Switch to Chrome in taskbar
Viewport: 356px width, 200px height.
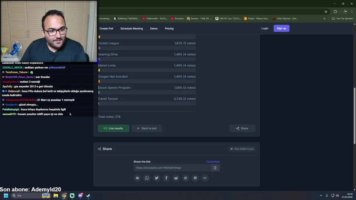64,196
